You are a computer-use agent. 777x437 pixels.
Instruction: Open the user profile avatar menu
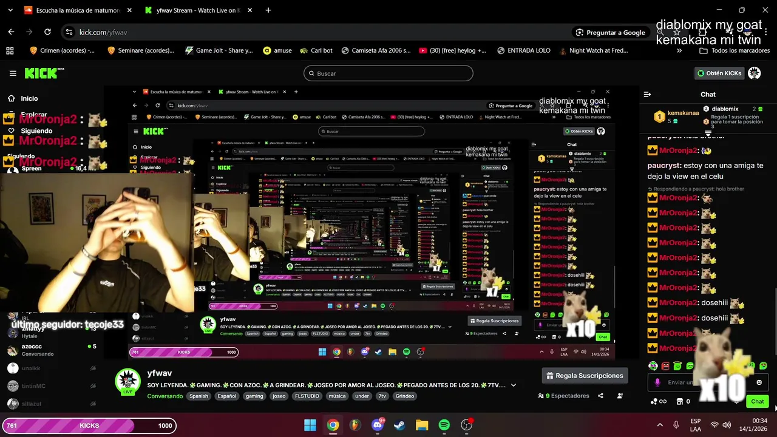(x=754, y=73)
